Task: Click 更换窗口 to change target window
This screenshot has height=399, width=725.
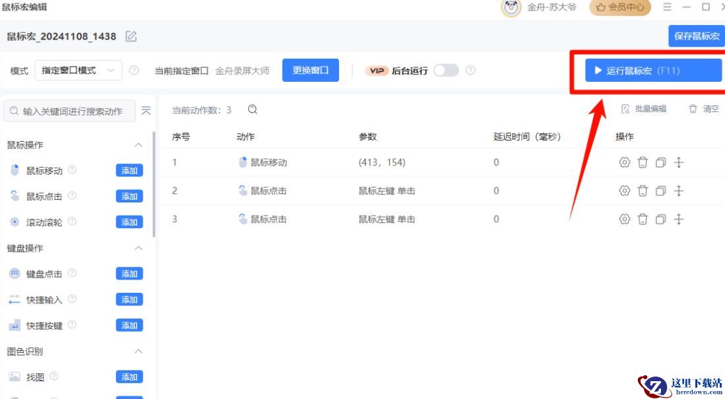Action: coord(310,71)
